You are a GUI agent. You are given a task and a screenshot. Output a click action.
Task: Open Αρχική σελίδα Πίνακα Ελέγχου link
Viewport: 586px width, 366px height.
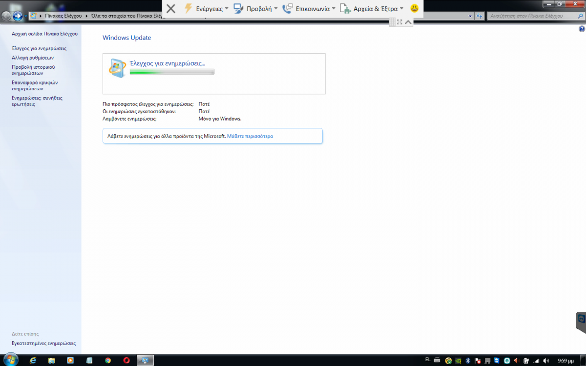click(44, 34)
